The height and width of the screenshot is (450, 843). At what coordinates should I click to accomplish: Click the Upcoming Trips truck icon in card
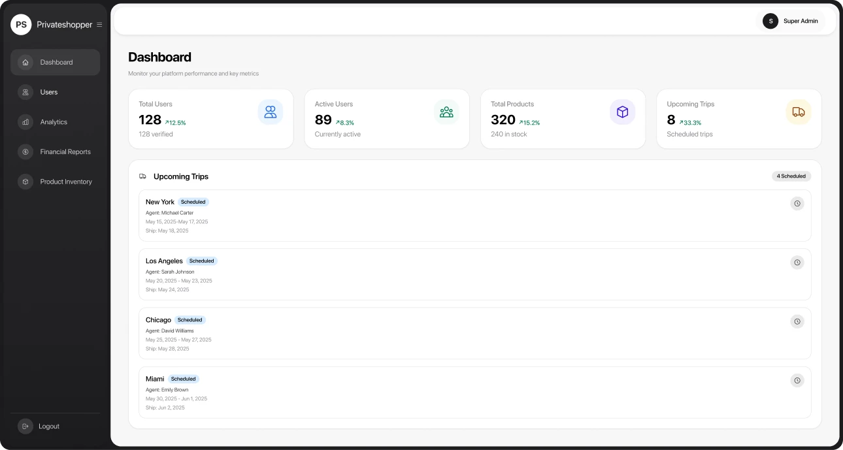(x=799, y=112)
